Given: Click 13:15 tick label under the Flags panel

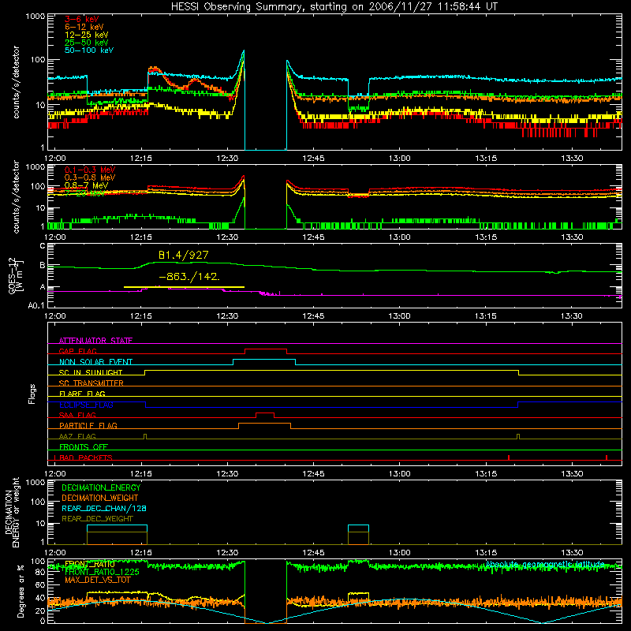Looking at the screenshot, I should (486, 474).
